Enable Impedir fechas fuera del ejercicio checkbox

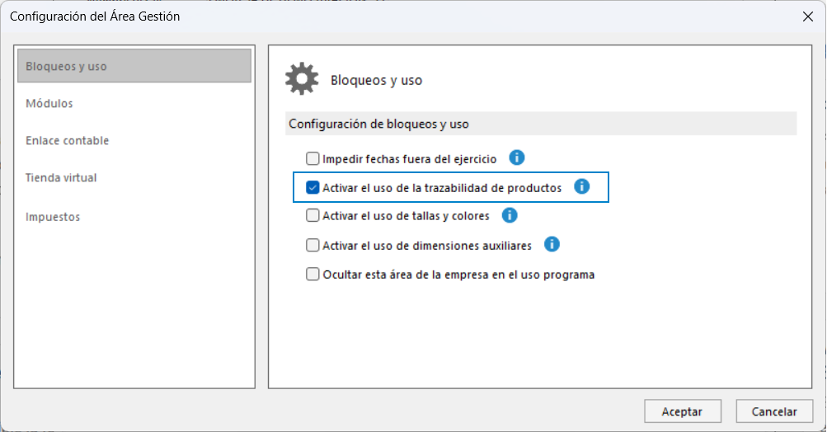312,158
